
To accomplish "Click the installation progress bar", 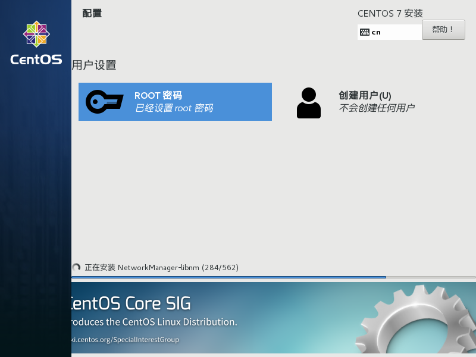I will [x=274, y=277].
